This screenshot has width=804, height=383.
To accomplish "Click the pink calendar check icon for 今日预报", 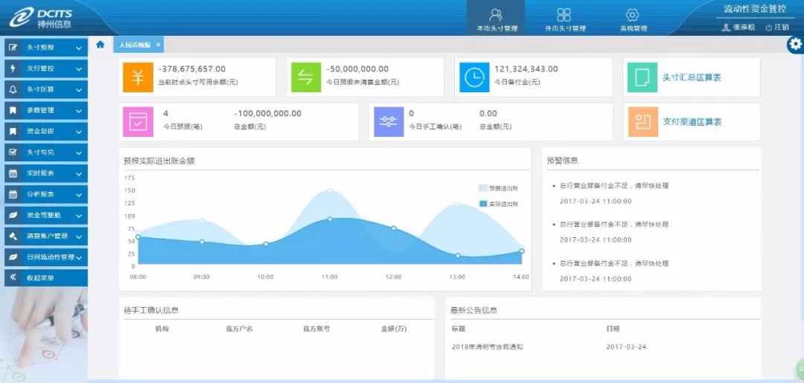I will tap(138, 122).
